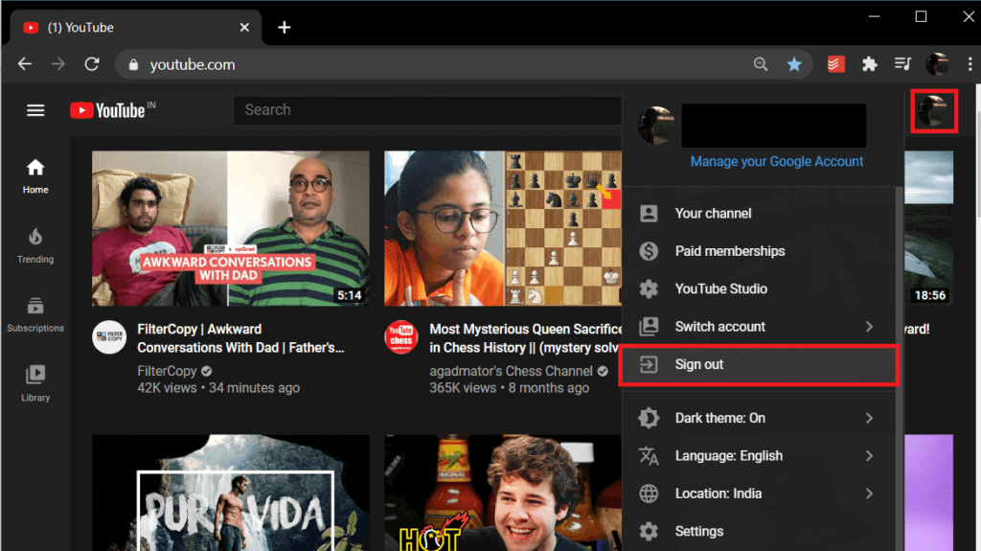This screenshot has height=551, width=981.
Task: Open YouTube Studio menu item
Action: pos(720,288)
